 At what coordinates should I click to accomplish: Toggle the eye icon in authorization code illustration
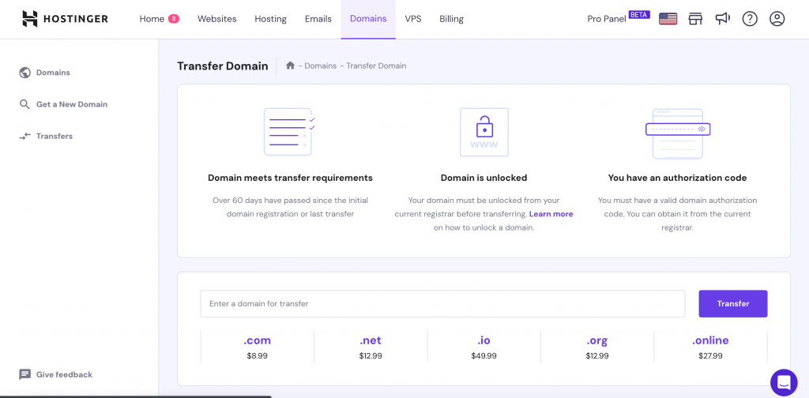[701, 129]
